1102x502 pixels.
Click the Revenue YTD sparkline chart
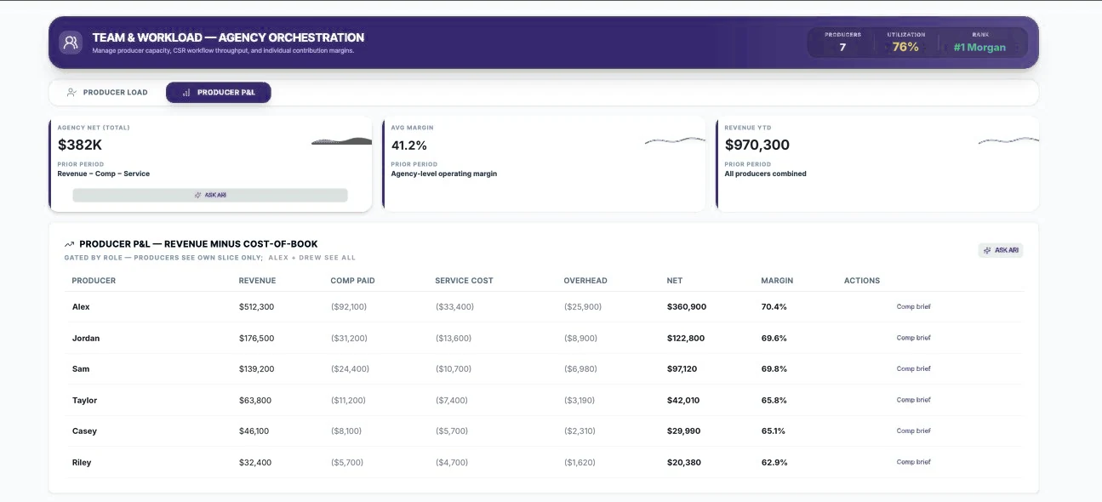coord(1008,140)
